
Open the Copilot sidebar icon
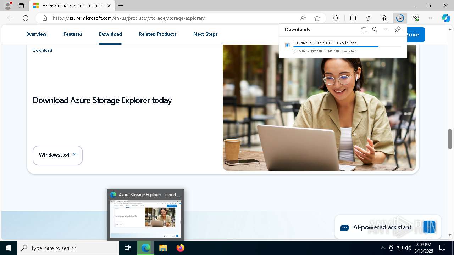pyautogui.click(x=446, y=18)
